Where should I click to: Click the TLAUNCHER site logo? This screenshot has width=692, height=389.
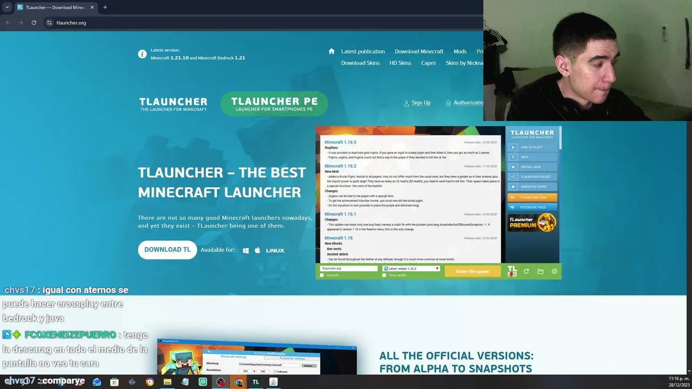coord(173,104)
